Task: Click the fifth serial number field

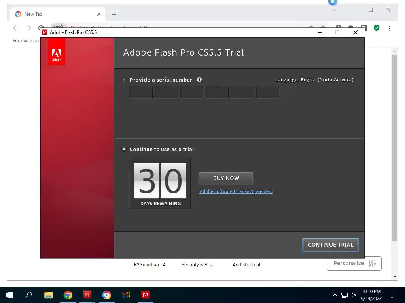Action: click(242, 92)
